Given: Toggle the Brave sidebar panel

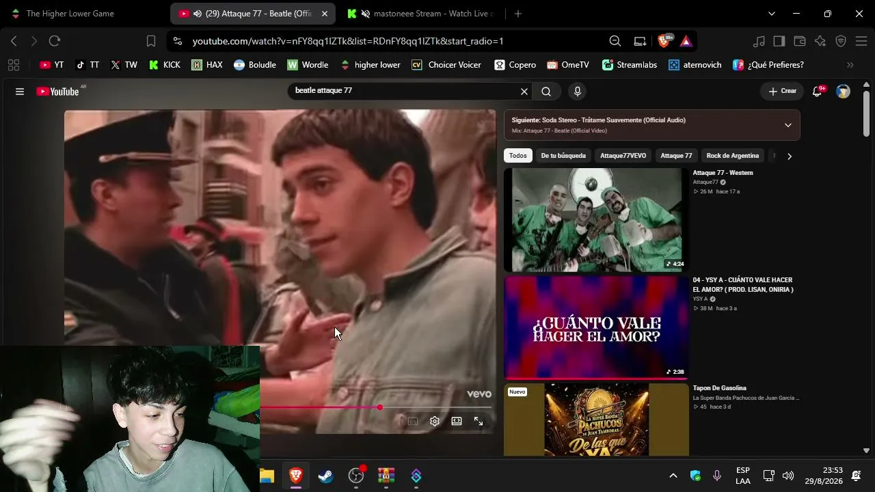Looking at the screenshot, I should tap(779, 41).
